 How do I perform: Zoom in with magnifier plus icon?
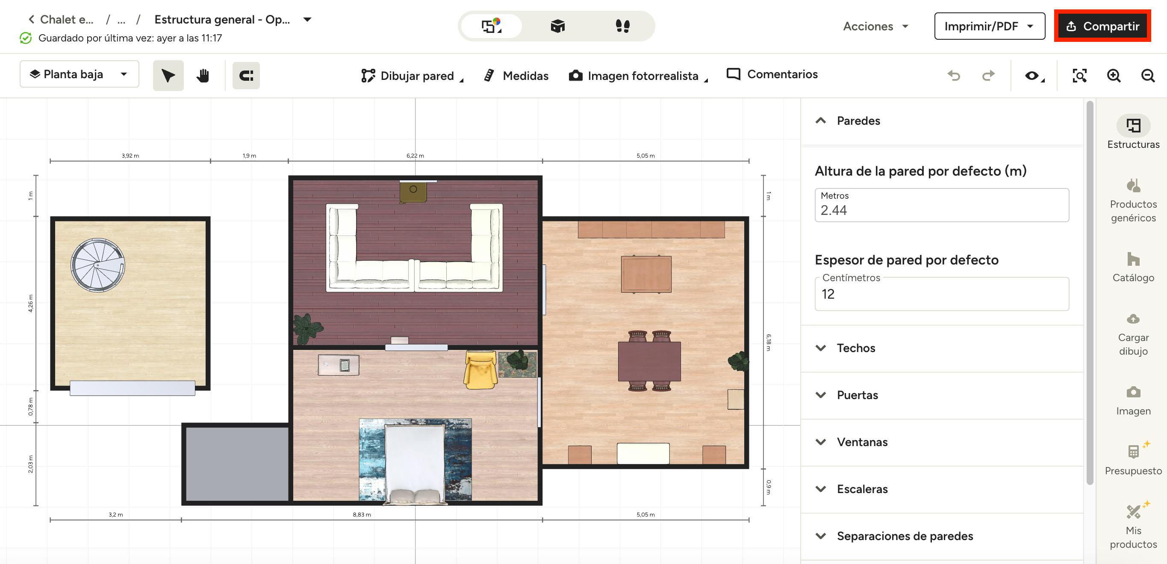(1114, 76)
